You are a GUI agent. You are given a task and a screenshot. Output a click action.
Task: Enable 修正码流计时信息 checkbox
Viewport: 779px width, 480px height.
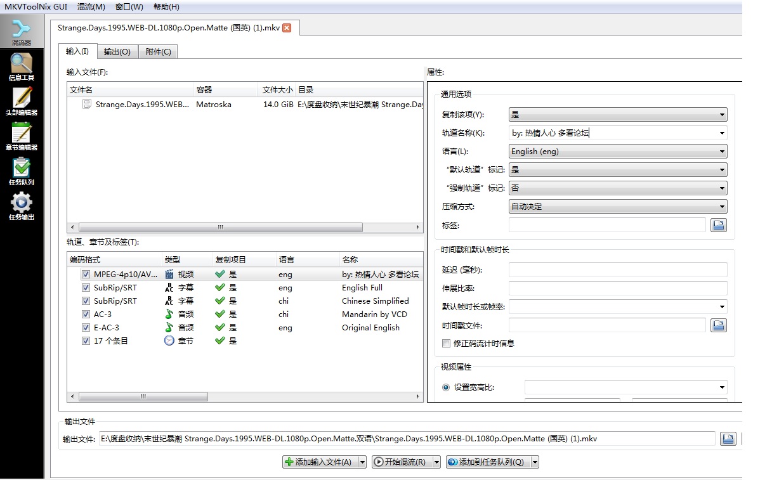[x=446, y=343]
